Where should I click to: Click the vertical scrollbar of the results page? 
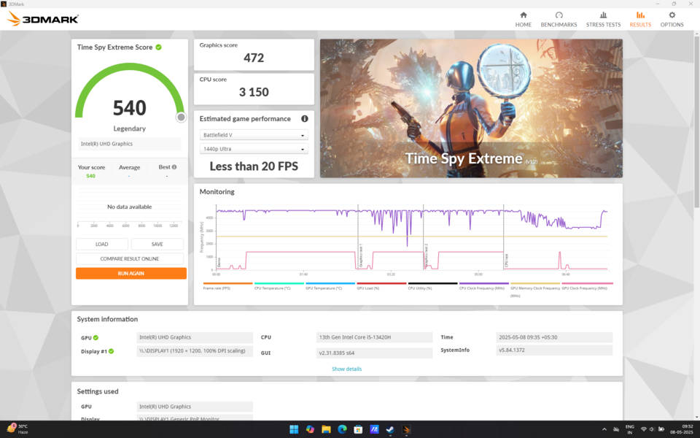[x=696, y=122]
